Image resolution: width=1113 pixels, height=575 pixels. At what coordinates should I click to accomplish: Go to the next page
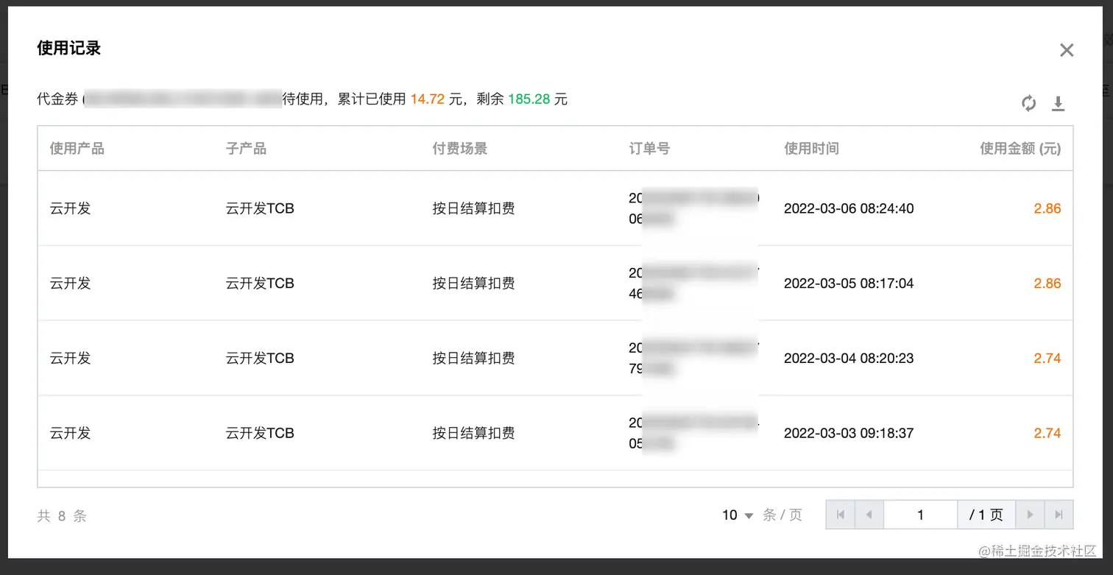coord(1030,515)
